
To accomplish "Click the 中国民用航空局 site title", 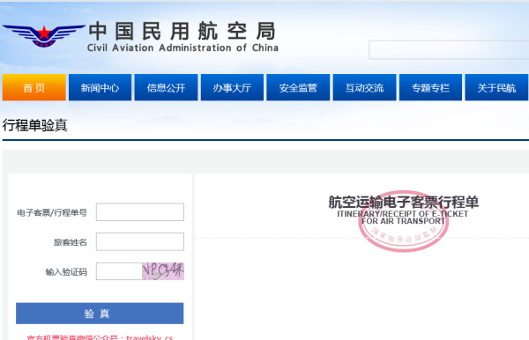I will (183, 31).
